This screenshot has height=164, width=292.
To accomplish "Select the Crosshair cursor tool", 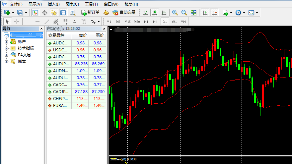I will pos(17,22).
